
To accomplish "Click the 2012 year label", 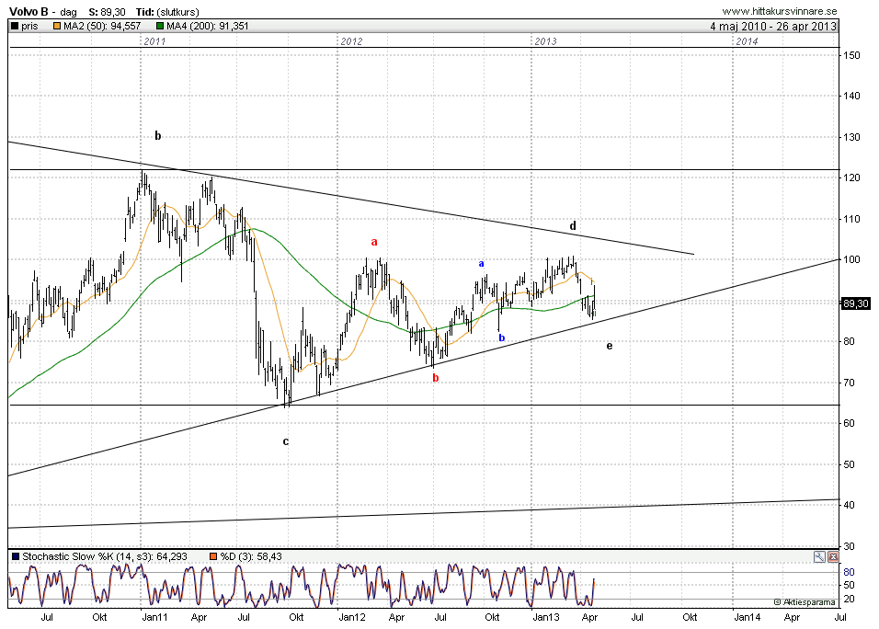I will coord(351,41).
